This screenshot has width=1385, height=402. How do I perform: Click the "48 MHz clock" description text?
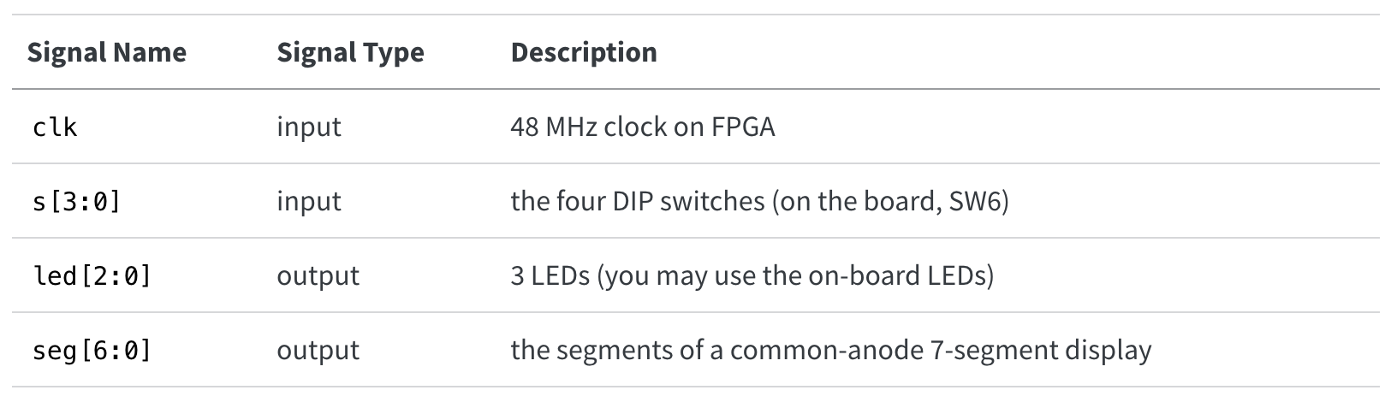596,127
